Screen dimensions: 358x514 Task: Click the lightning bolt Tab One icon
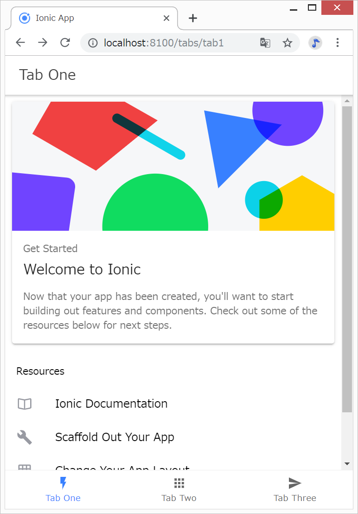[x=63, y=483]
